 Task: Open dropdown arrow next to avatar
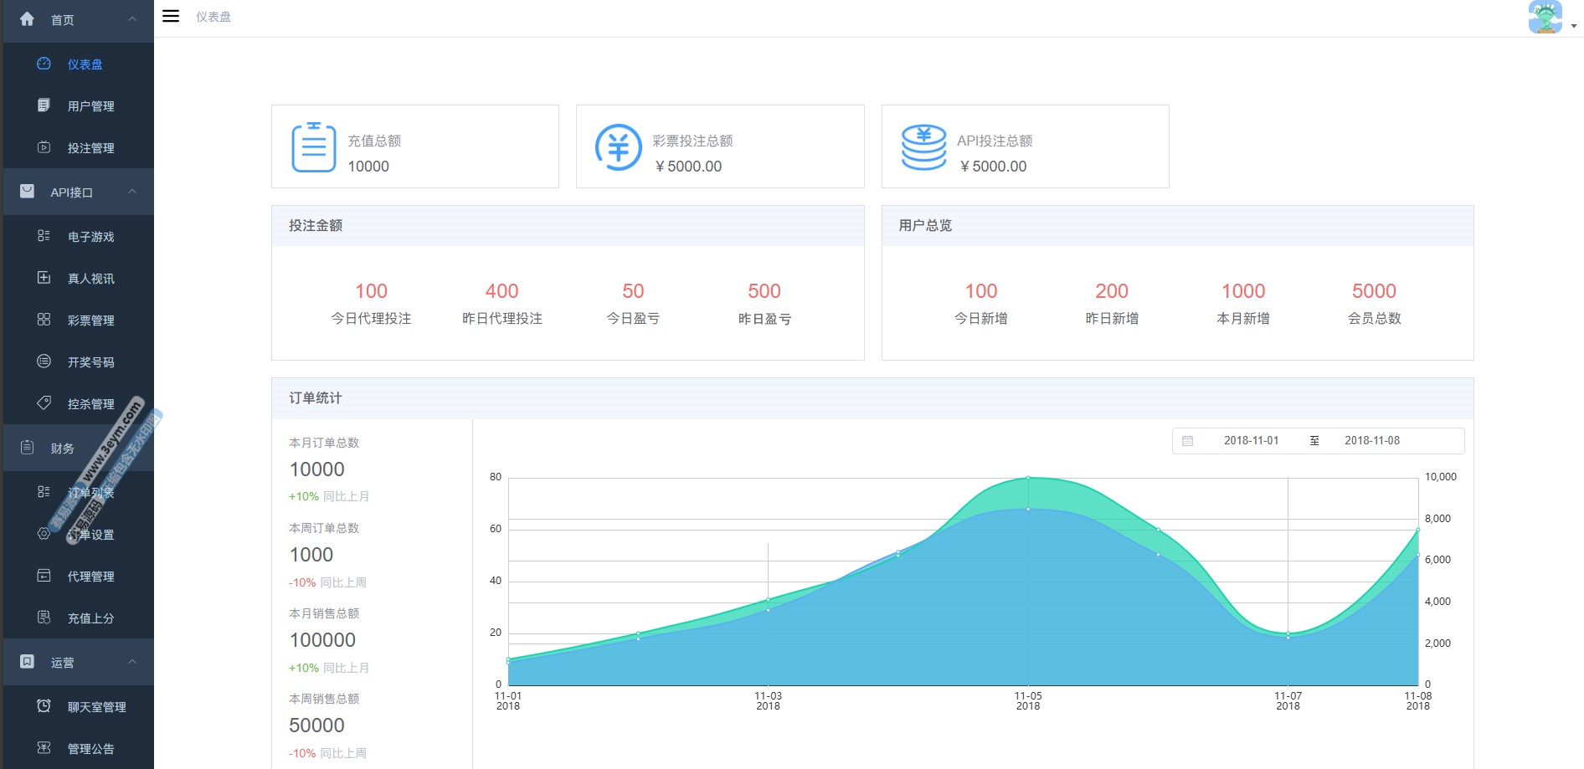pyautogui.click(x=1574, y=26)
